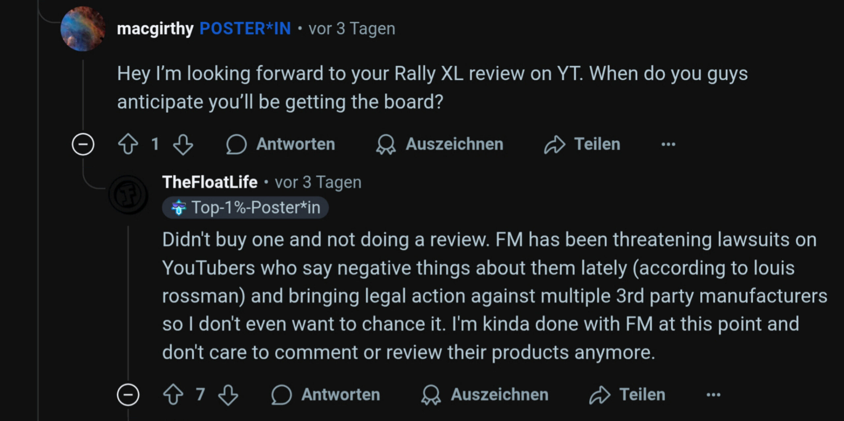Collapse TheFloatLife's reply thread

[x=128, y=395]
